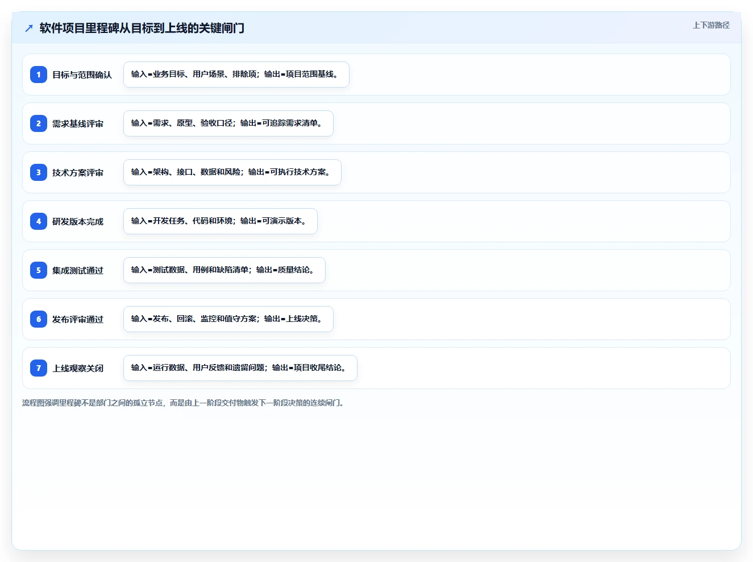This screenshot has height=562, width=753.
Task: Click the box with 输出=质量结论
Action: tap(224, 270)
